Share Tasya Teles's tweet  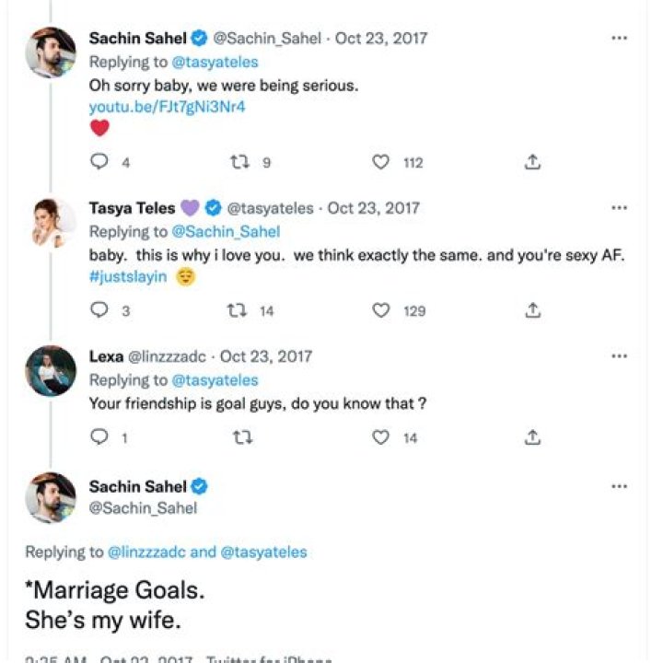pos(531,311)
